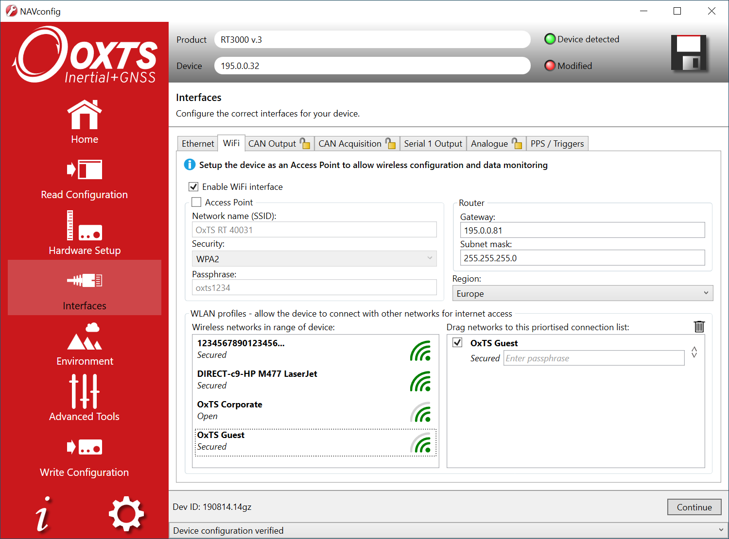Check the Access Point checkbox
The width and height of the screenshot is (729, 539).
pos(196,202)
